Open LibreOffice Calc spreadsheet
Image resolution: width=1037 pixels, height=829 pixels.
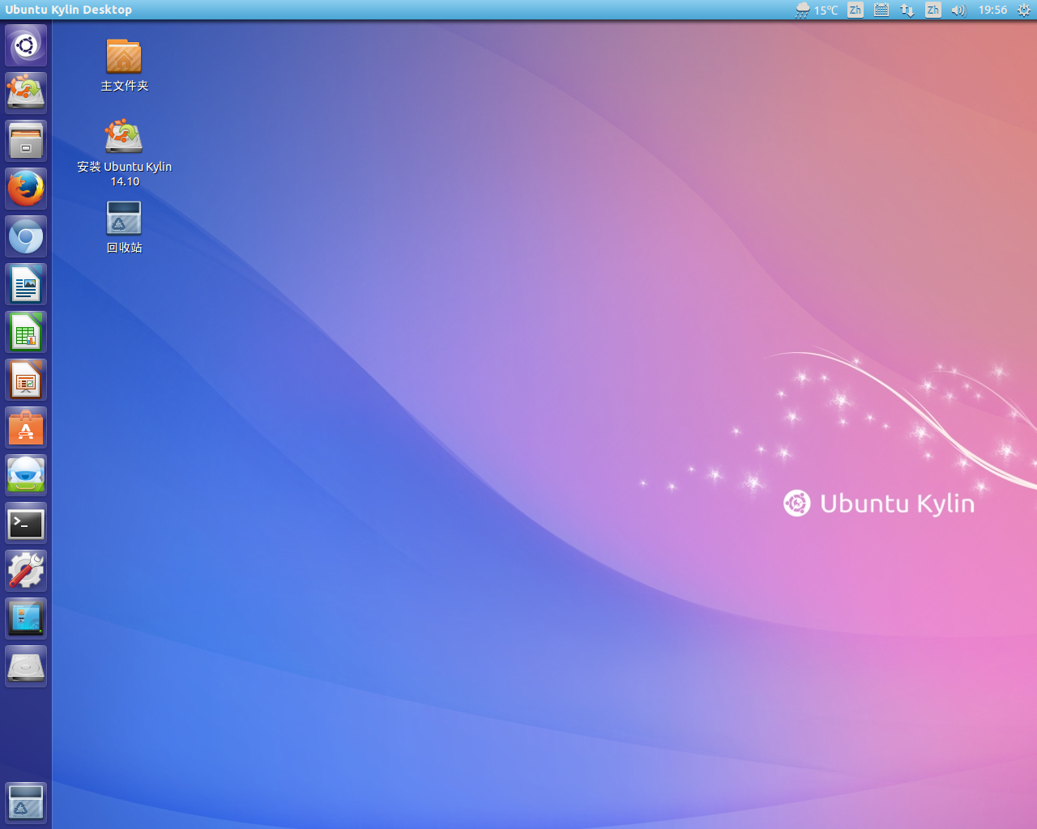pyautogui.click(x=26, y=332)
